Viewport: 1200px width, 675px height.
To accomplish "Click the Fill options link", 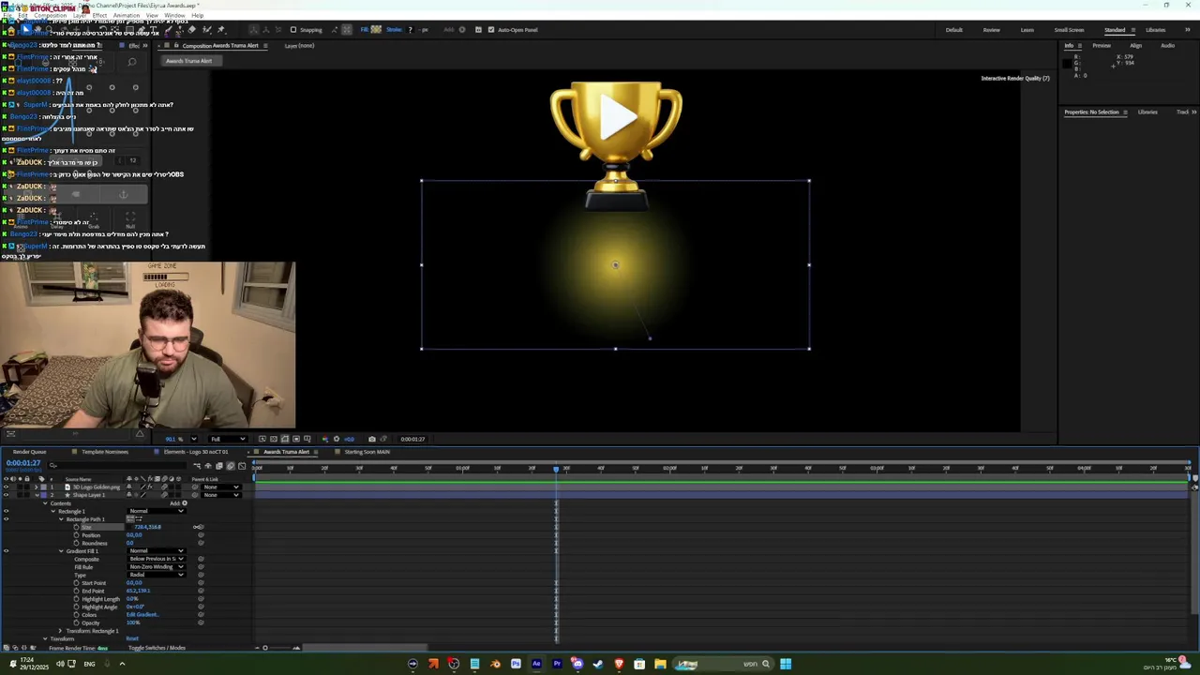I will pos(365,29).
